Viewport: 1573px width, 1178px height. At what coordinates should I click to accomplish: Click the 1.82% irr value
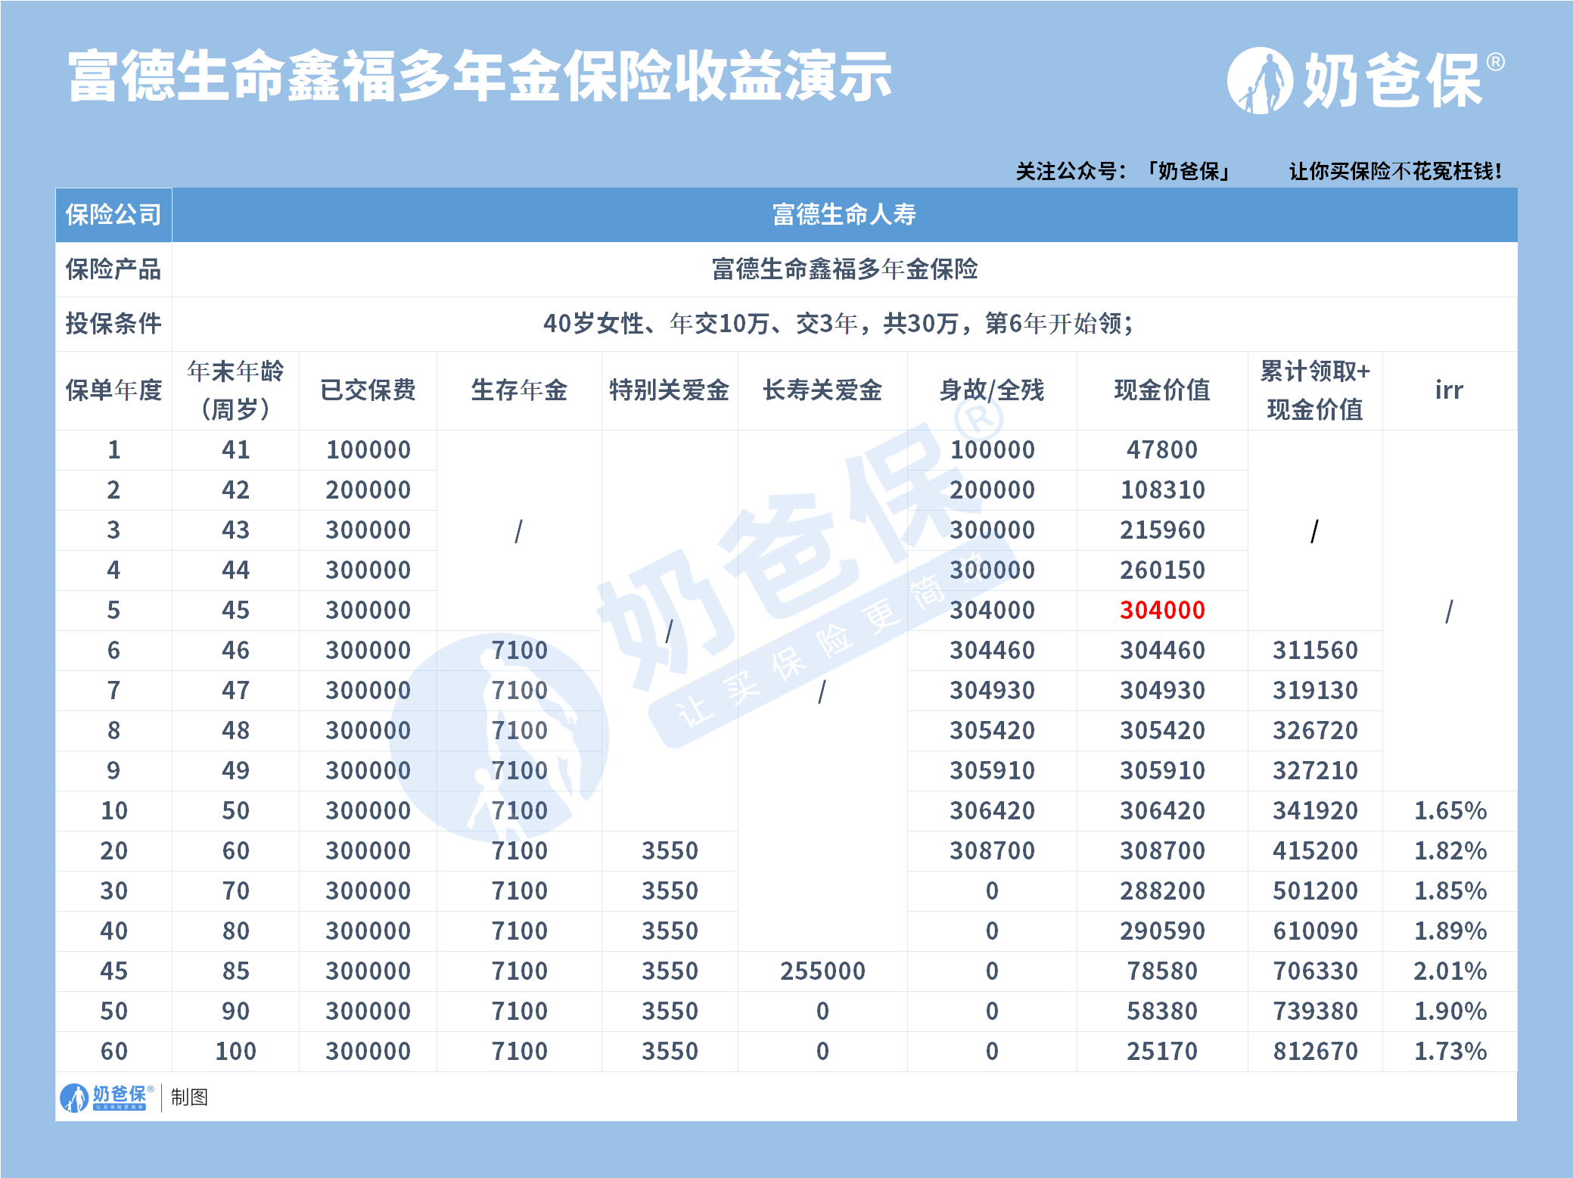point(1450,850)
